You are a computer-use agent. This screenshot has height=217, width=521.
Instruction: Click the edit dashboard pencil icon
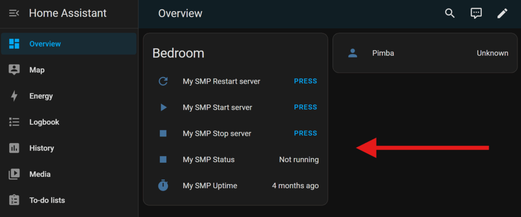coord(502,14)
